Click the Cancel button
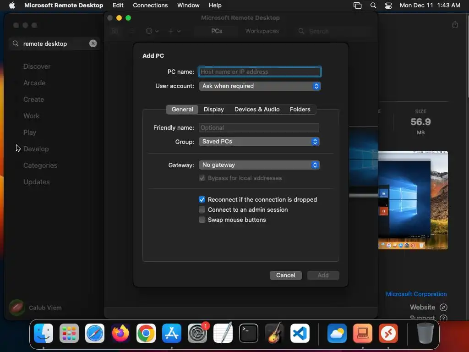The height and width of the screenshot is (352, 469). tap(286, 275)
